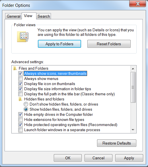Click the Apply button at the bottom
The width and height of the screenshot is (148, 167).
129,158
